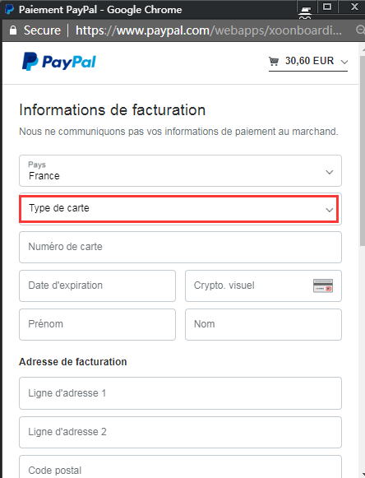Maximize the Chrome window
The height and width of the screenshot is (478, 365).
coord(327,7)
